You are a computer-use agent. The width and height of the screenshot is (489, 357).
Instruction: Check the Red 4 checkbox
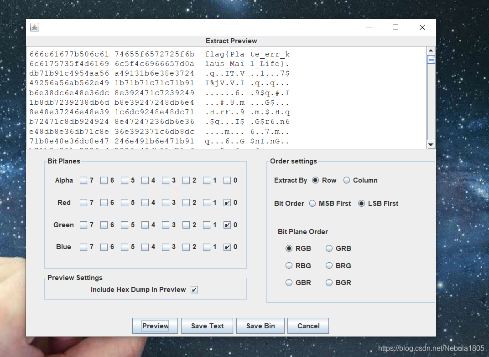145,203
